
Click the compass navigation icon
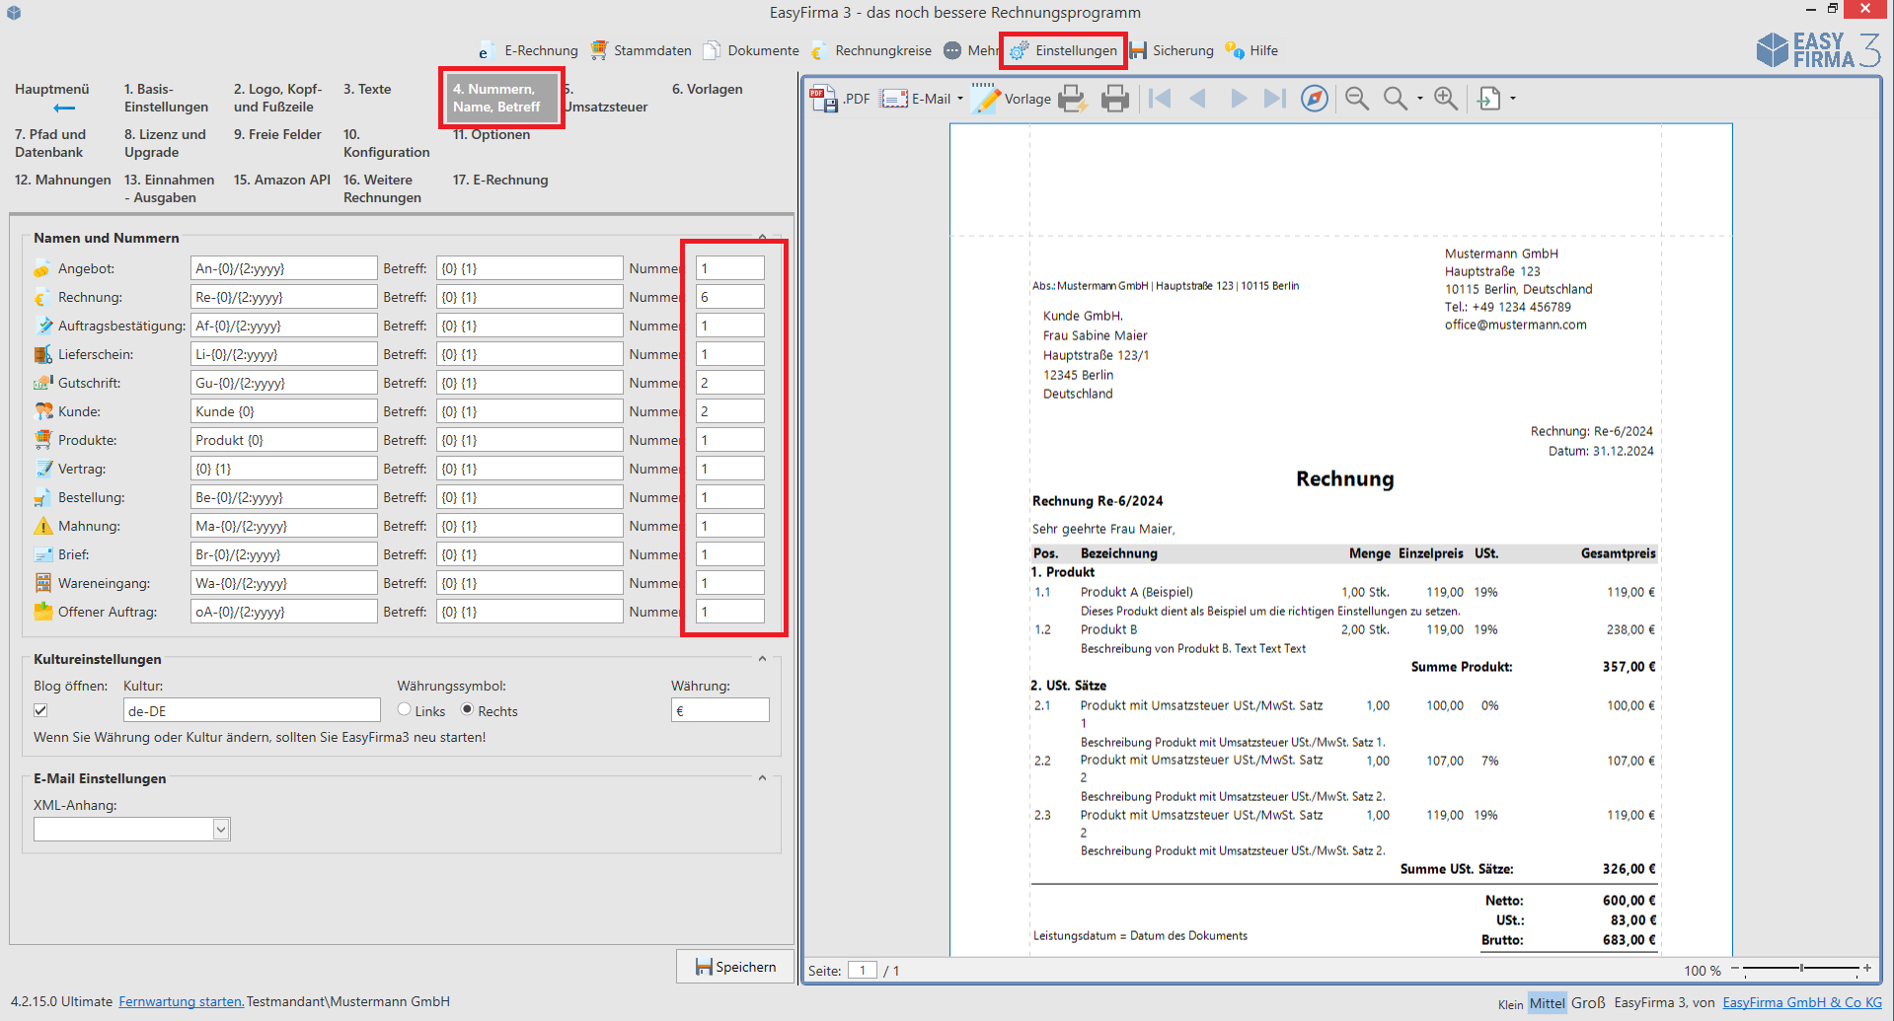(1315, 99)
